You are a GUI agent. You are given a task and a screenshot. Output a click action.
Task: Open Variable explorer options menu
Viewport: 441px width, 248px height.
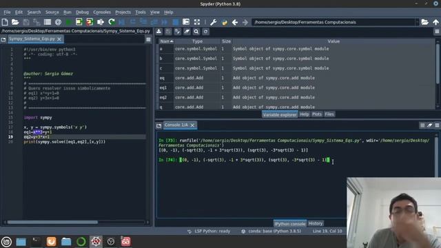437,32
